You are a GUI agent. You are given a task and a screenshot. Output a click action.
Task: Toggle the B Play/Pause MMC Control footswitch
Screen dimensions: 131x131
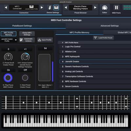click(8, 78)
